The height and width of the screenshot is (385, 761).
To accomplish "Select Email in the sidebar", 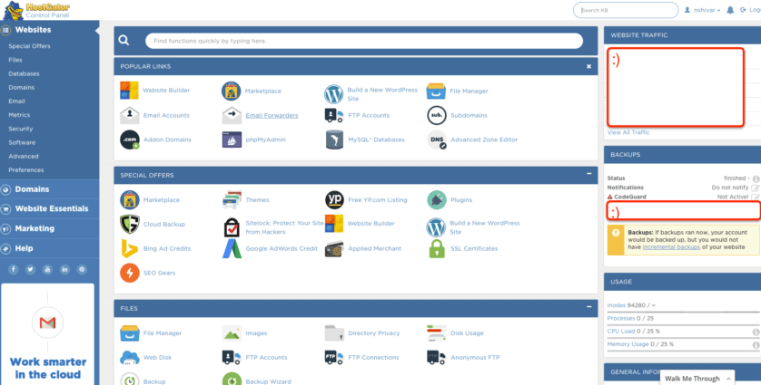I will coord(16,101).
